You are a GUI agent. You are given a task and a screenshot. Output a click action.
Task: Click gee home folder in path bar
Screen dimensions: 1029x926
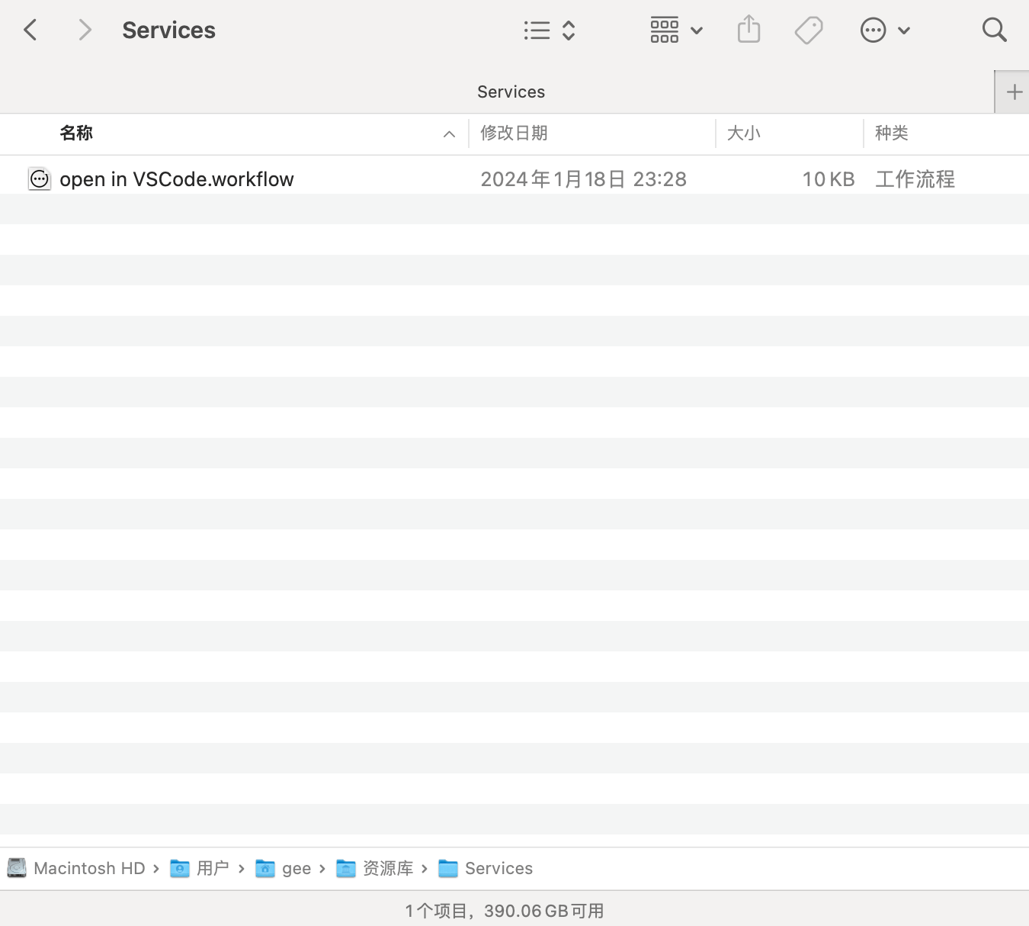click(284, 868)
